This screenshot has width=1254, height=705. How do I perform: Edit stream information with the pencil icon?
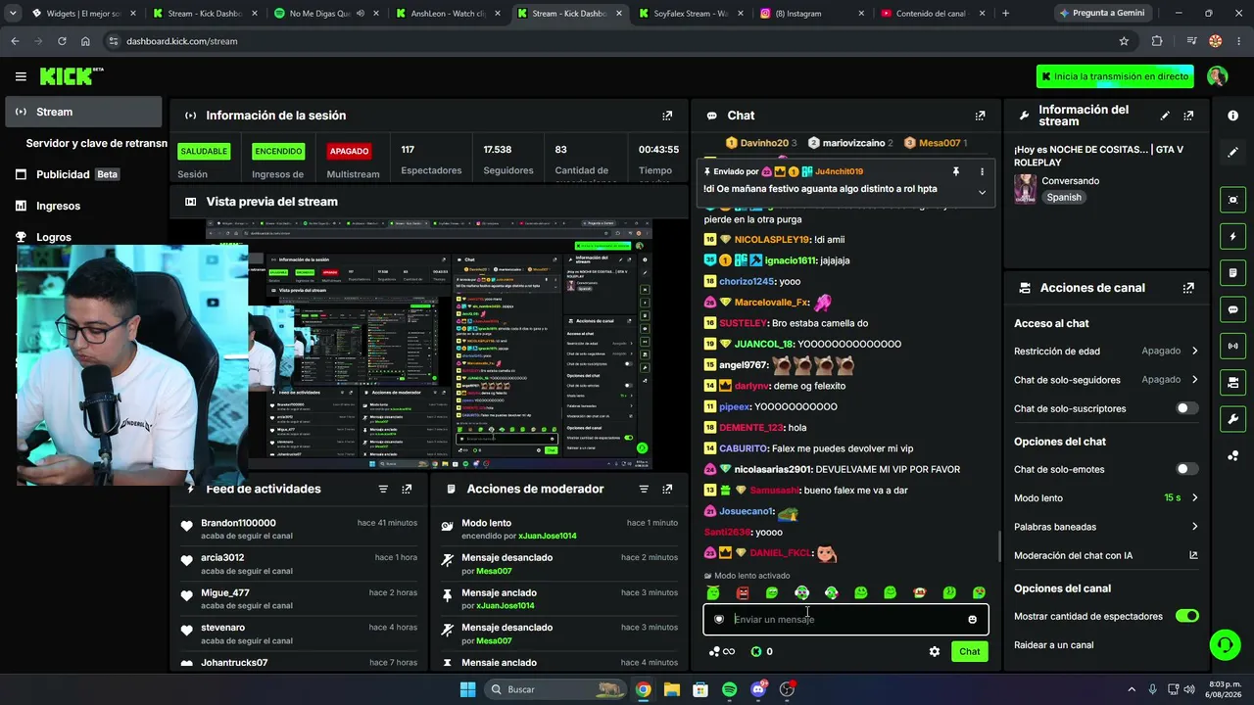pyautogui.click(x=1165, y=116)
